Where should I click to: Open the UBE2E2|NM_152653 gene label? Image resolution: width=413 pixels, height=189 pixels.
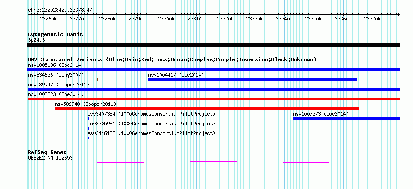click(50, 158)
